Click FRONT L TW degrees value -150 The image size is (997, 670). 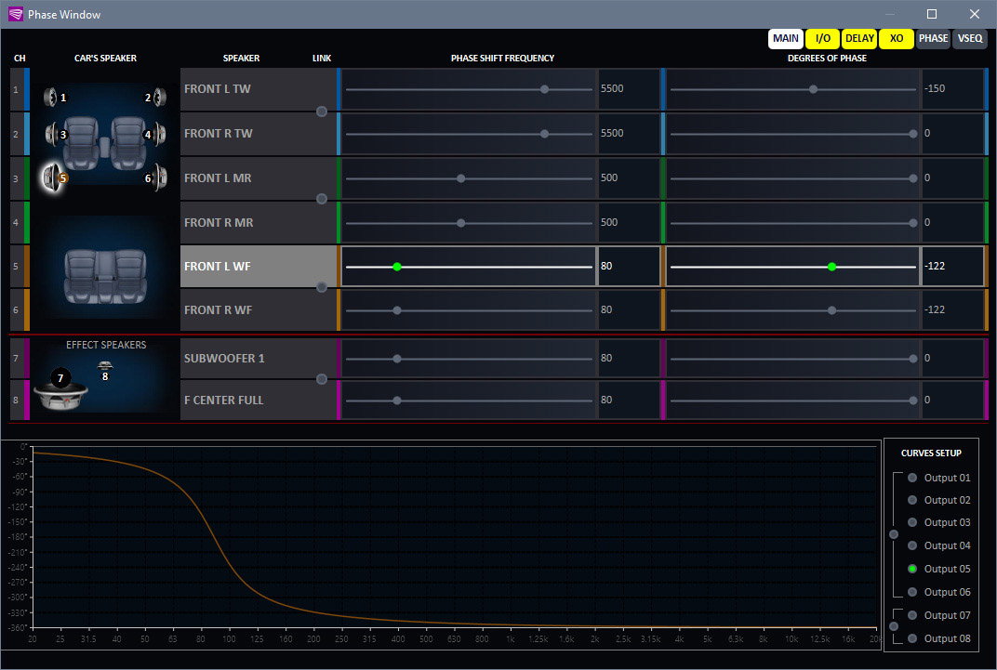click(x=935, y=89)
